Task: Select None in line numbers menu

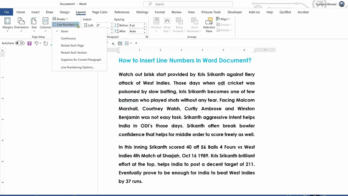Action: click(64, 31)
